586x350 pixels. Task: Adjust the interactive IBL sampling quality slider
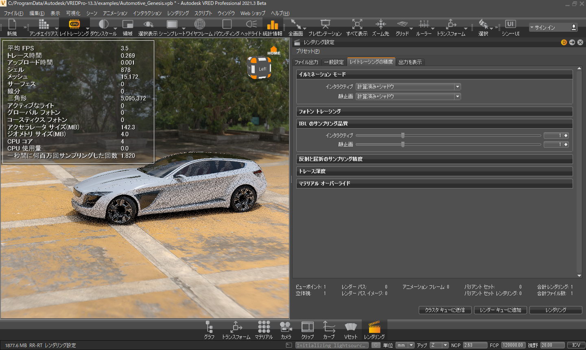[403, 136]
